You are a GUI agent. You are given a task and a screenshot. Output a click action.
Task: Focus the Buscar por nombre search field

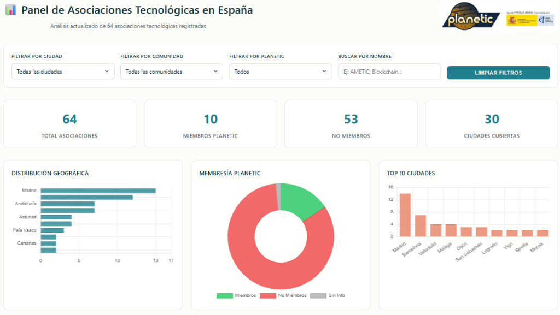coord(389,72)
